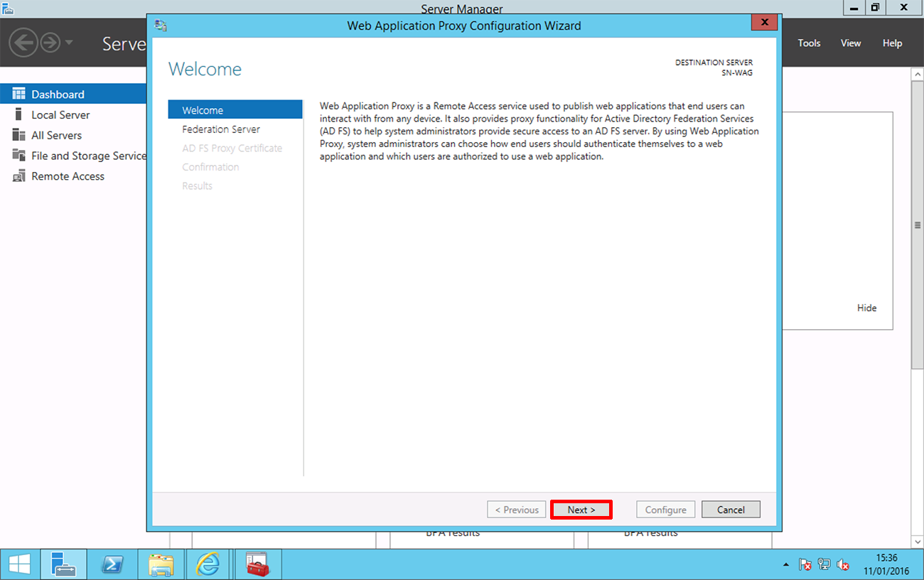Image resolution: width=924 pixels, height=580 pixels.
Task: Click the Forward navigation arrow in Server Manager
Action: [50, 43]
